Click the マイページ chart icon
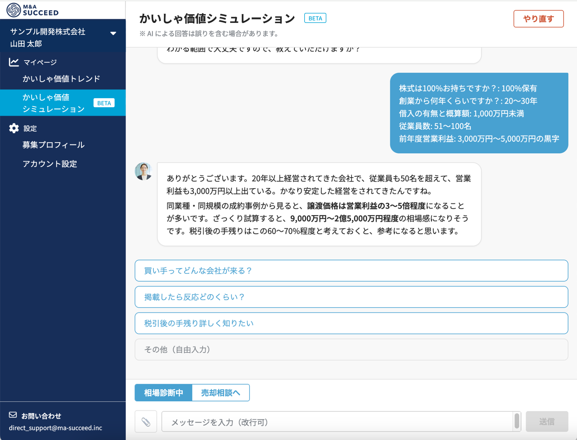 [x=14, y=62]
